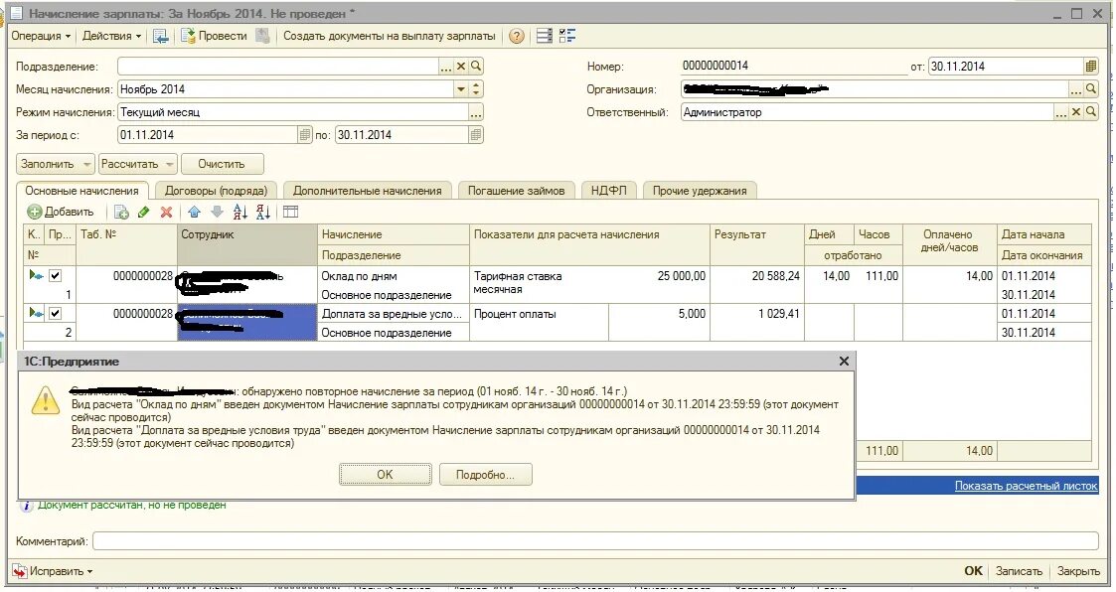The width and height of the screenshot is (1116, 592).
Task: Click the copy row icon
Action: (x=121, y=212)
